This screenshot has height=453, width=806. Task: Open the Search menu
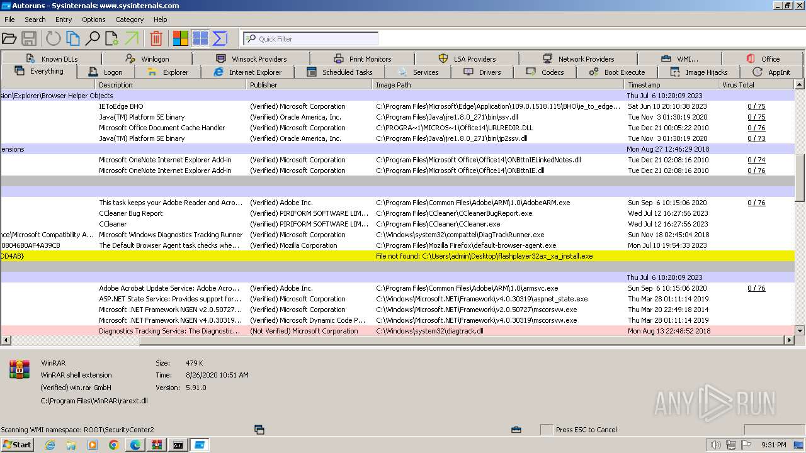pyautogui.click(x=35, y=20)
